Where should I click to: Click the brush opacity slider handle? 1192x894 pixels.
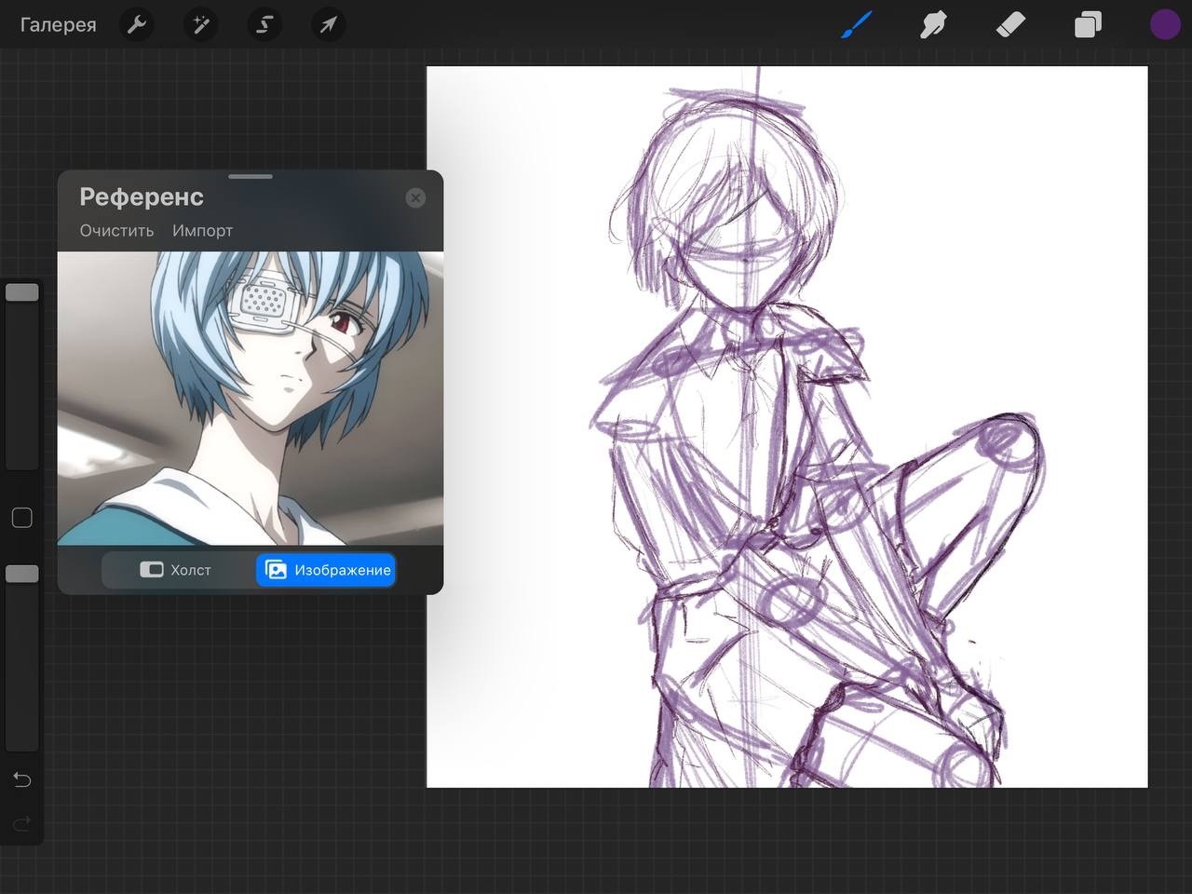[22, 574]
